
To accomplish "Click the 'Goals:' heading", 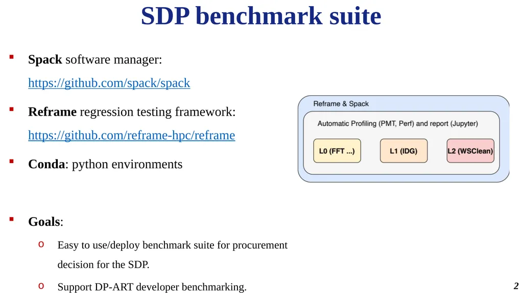I will tap(45, 222).
